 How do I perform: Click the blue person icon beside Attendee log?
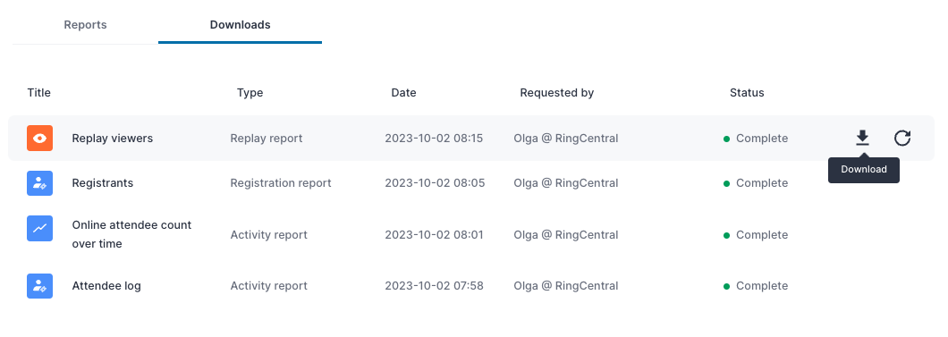pyautogui.click(x=40, y=286)
